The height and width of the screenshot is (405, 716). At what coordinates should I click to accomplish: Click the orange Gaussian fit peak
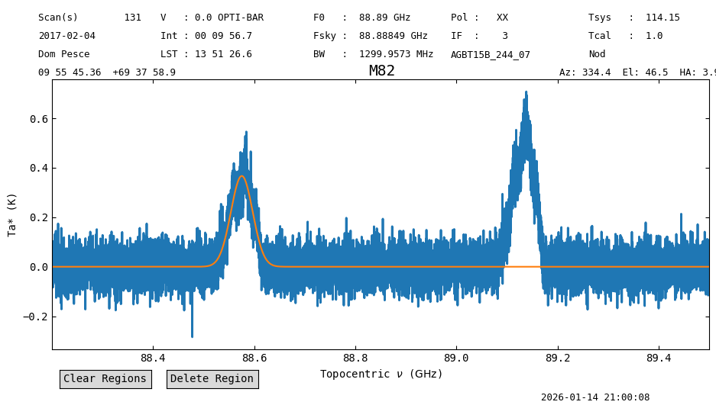click(x=242, y=176)
